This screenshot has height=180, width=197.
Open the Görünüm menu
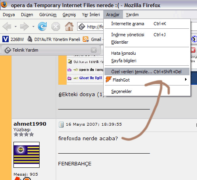(48, 15)
